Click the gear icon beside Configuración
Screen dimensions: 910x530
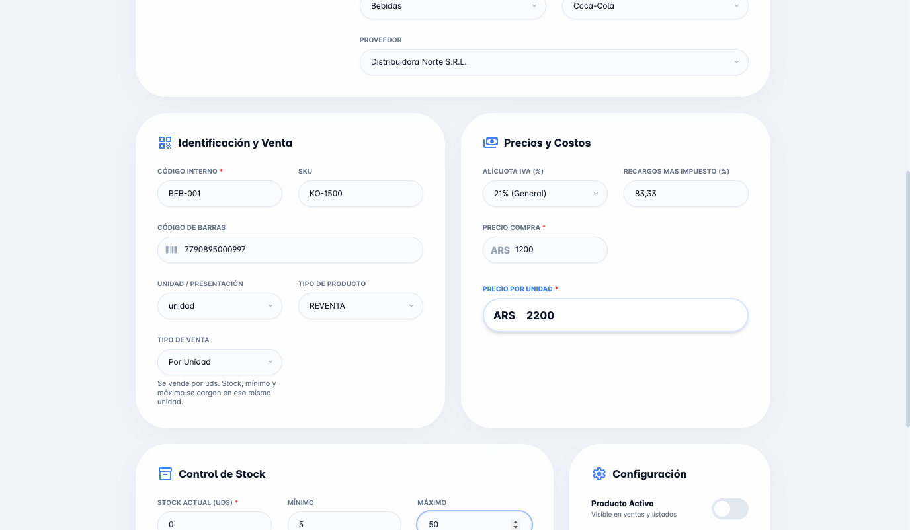coord(599,474)
